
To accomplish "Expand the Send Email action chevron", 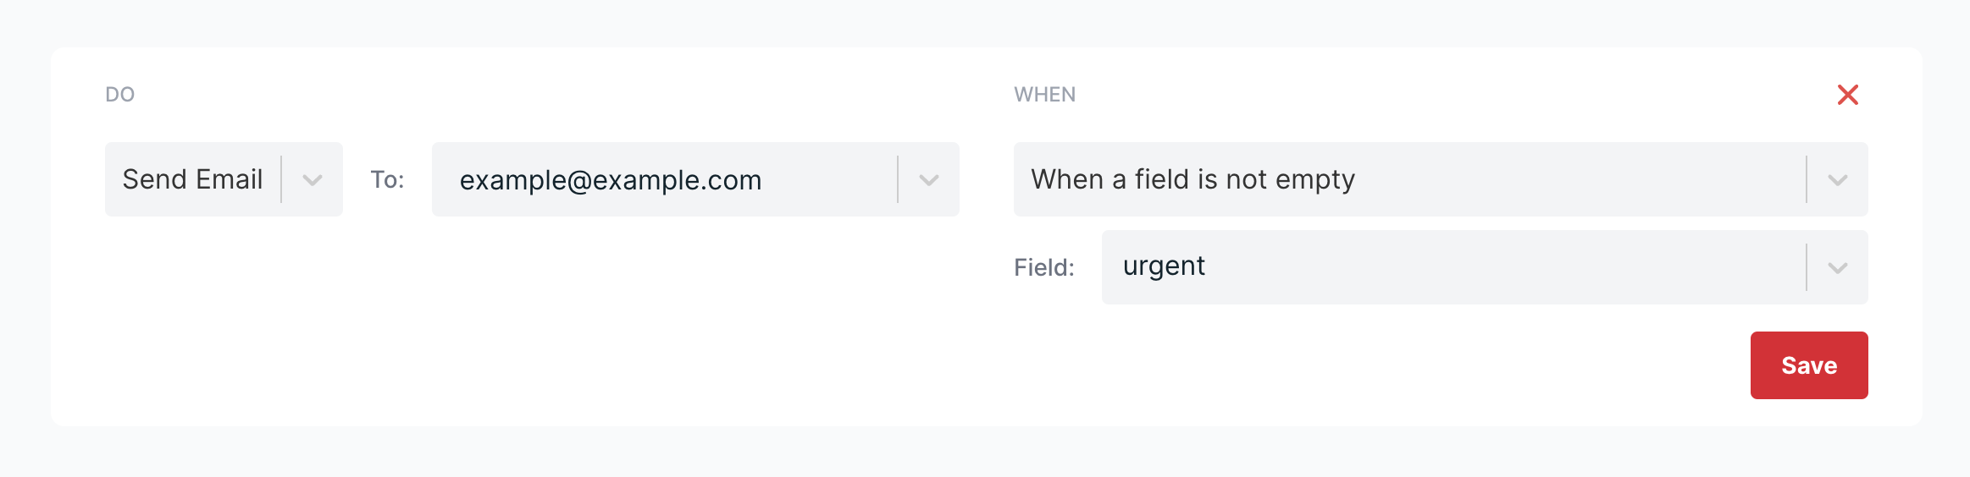I will pyautogui.click(x=313, y=180).
